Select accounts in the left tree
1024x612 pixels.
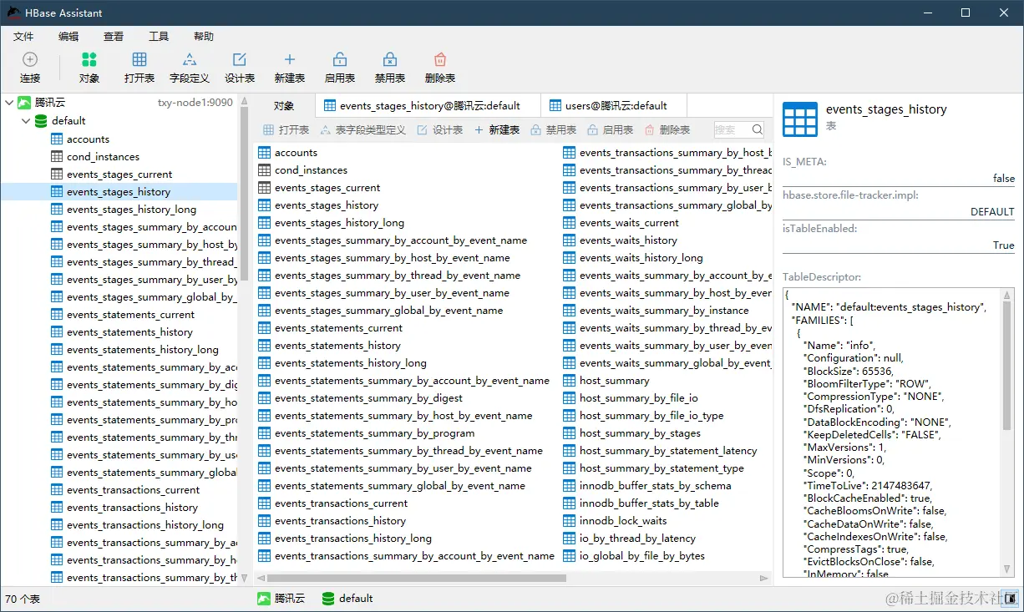tap(88, 139)
